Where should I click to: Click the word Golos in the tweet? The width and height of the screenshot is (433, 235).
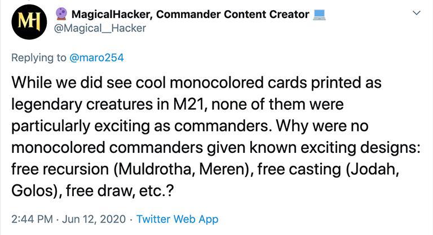tap(32, 191)
